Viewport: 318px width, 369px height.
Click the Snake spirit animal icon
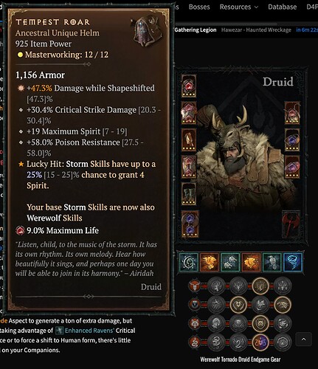pyautogui.click(x=195, y=342)
